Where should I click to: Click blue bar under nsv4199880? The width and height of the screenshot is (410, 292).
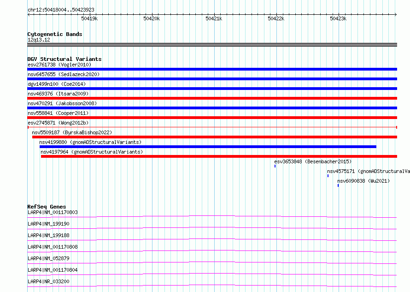[208, 147]
